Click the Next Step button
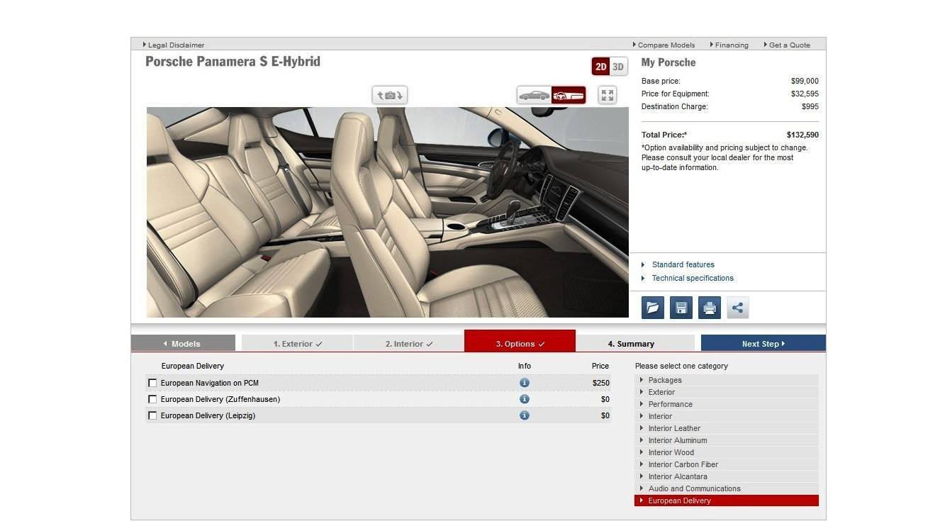 pos(763,343)
